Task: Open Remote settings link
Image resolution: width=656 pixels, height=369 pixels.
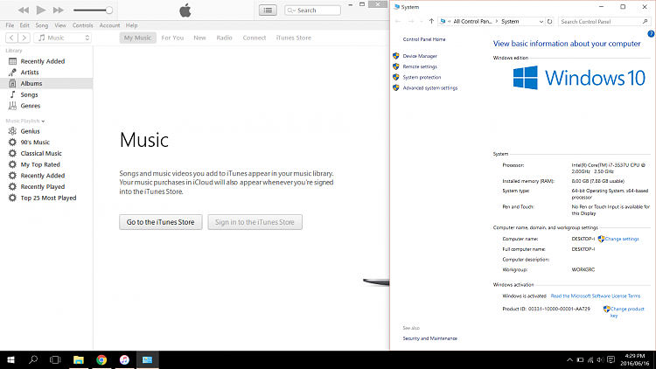Action: 420,66
